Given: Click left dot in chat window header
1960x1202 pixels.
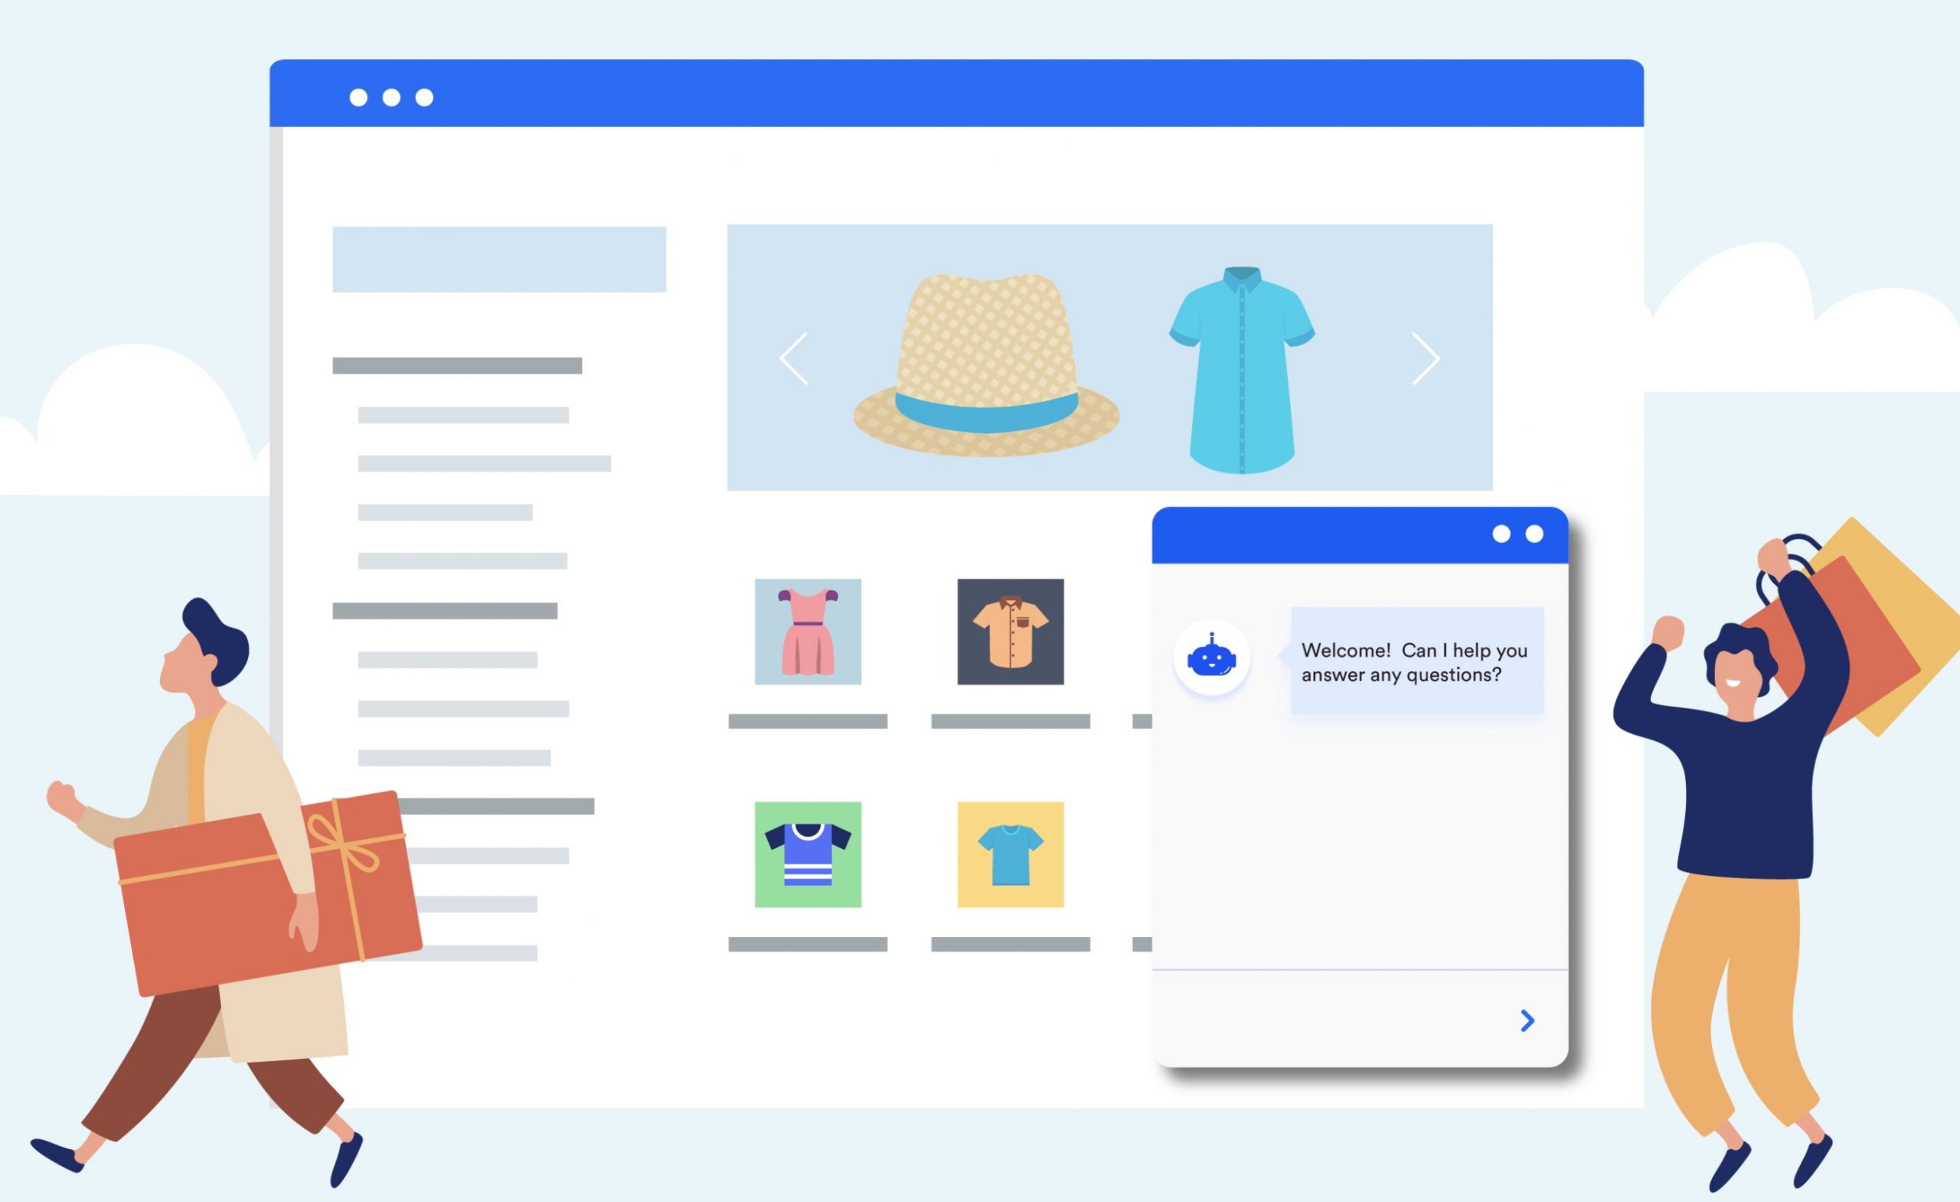Looking at the screenshot, I should tap(1501, 534).
